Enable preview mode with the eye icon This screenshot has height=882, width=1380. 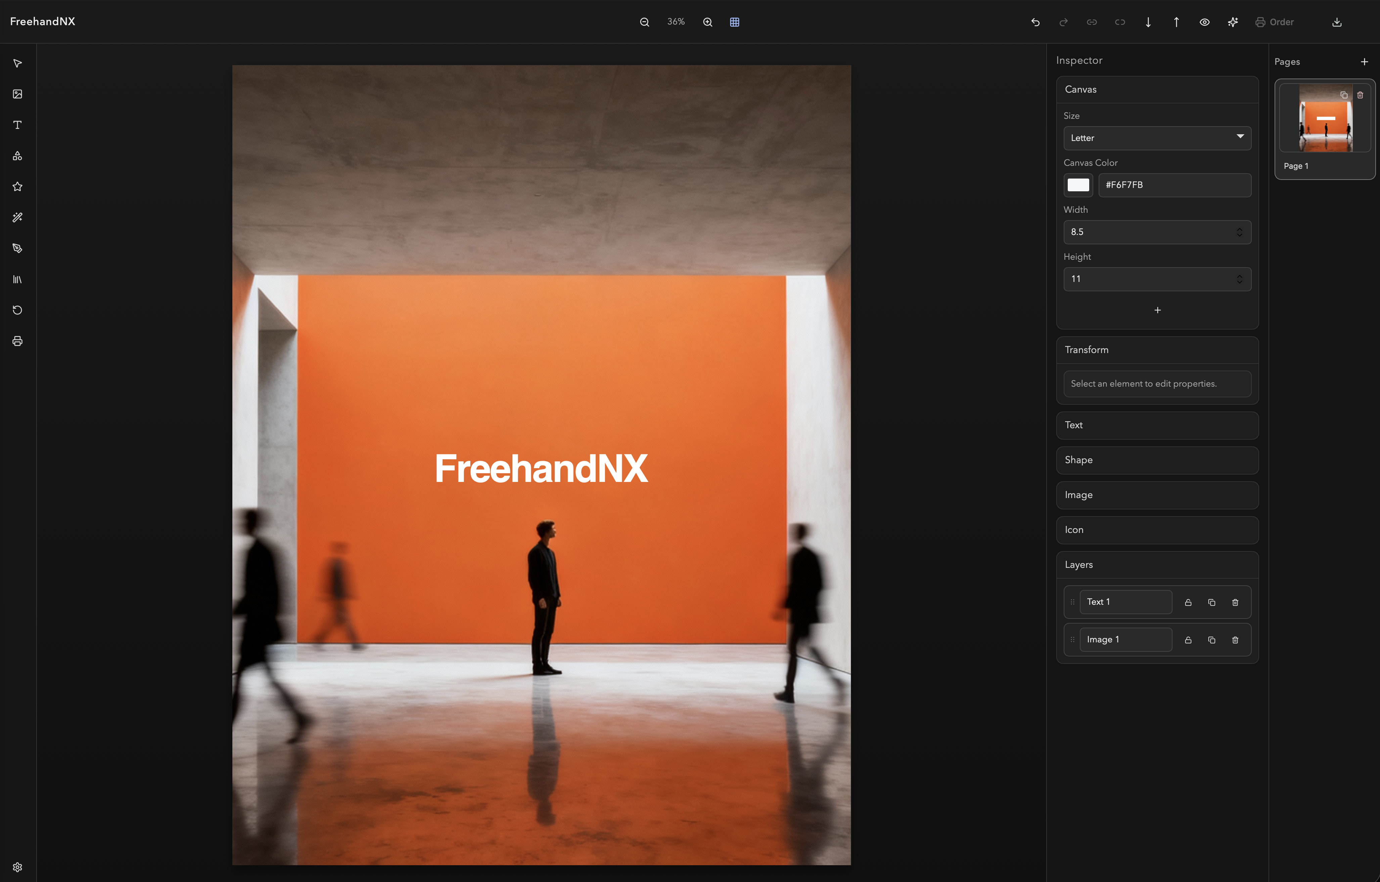(x=1204, y=22)
